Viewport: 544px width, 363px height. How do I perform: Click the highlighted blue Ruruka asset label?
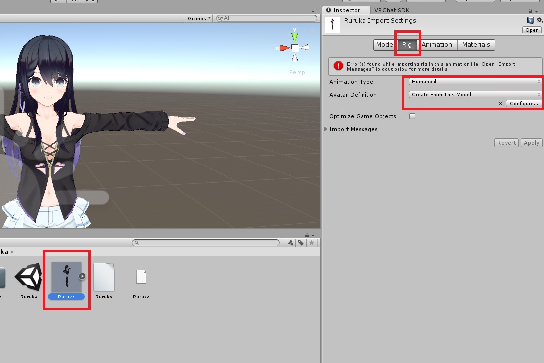coord(66,297)
